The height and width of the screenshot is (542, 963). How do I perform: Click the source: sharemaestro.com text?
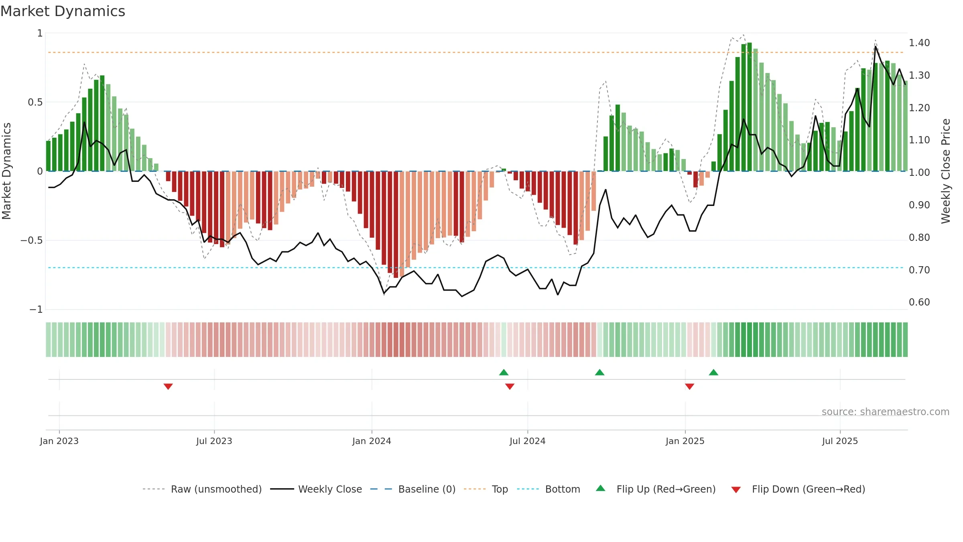[886, 412]
